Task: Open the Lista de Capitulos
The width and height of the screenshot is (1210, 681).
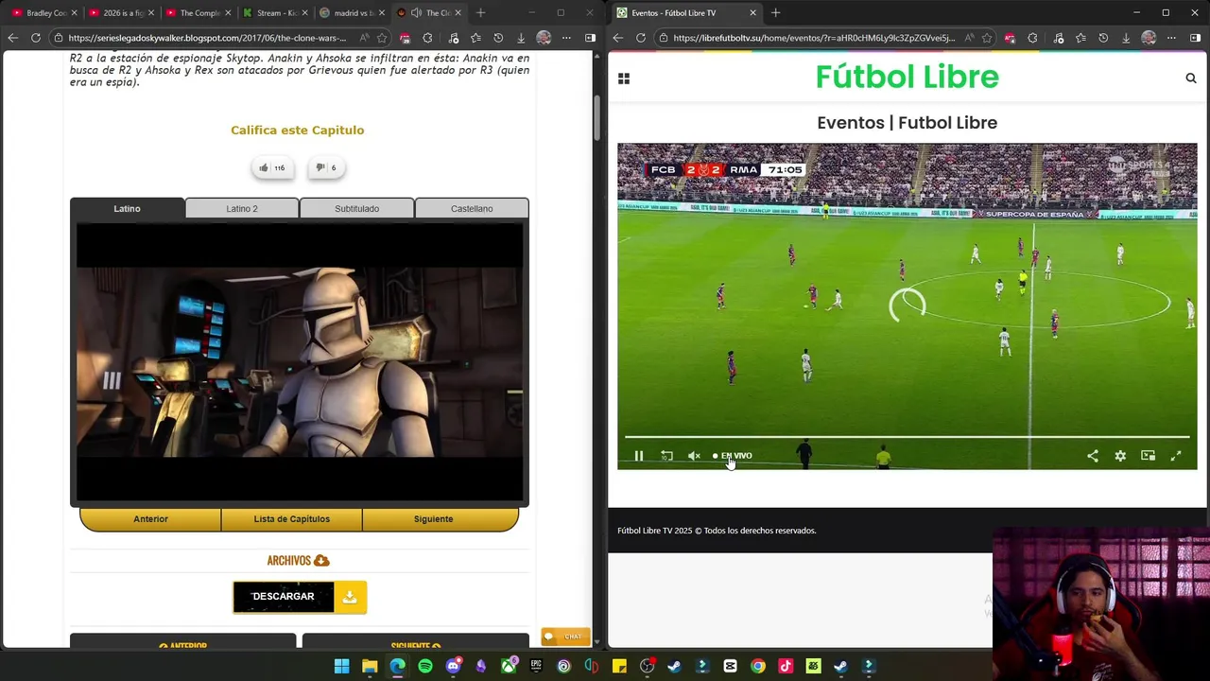Action: [291, 518]
